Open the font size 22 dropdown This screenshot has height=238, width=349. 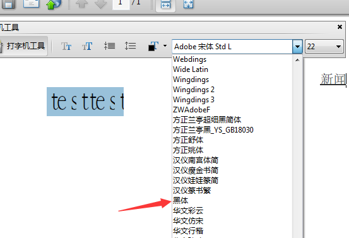[338, 47]
